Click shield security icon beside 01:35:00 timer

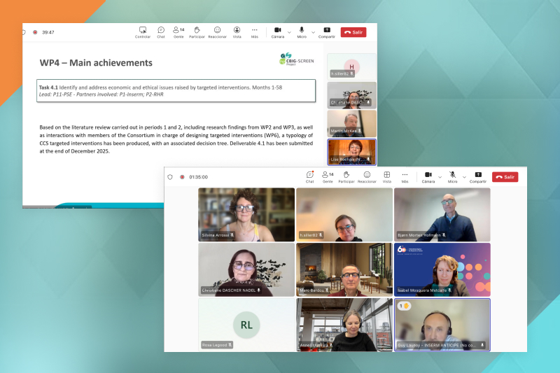pyautogui.click(x=169, y=177)
